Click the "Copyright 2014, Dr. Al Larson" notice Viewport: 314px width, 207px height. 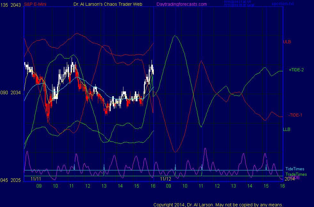point(218,205)
